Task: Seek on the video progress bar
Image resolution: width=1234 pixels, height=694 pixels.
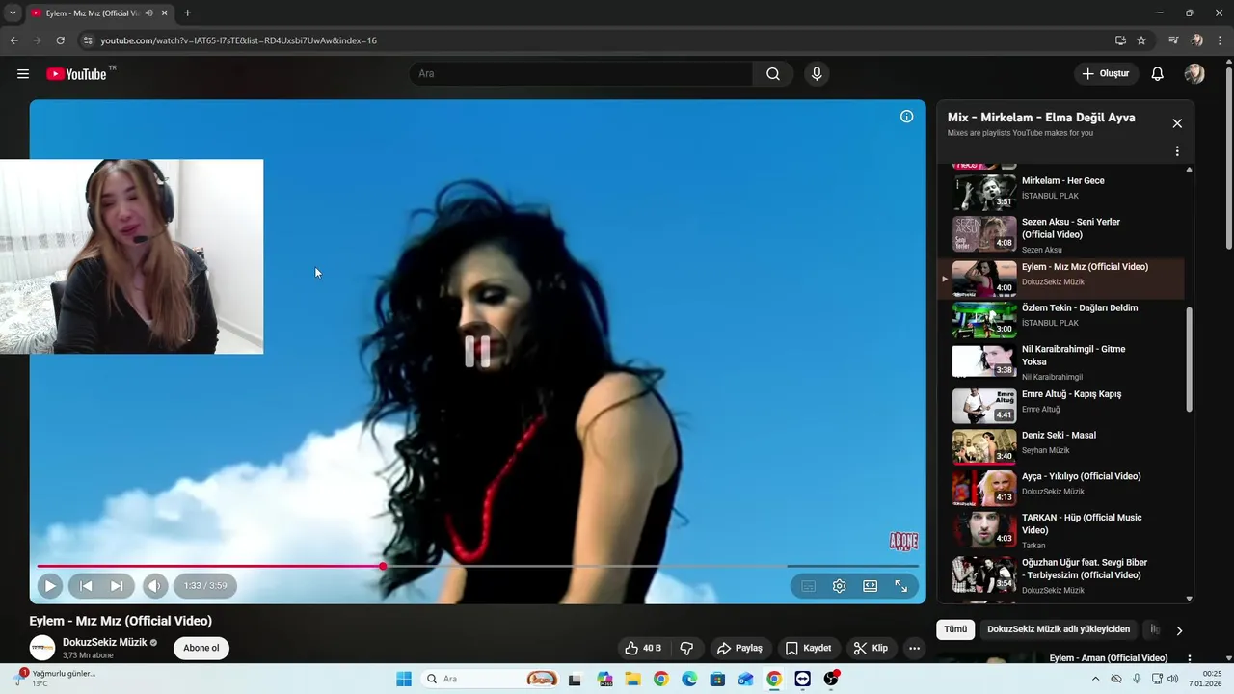Action: click(477, 566)
